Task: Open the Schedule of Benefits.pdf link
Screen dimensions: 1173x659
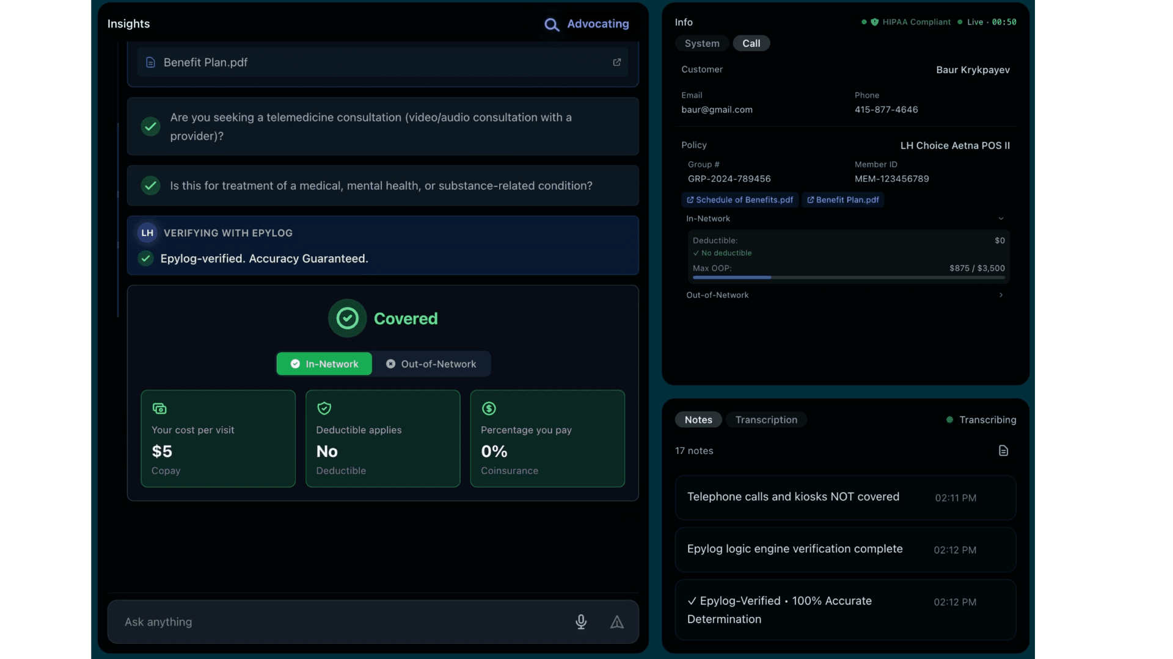Action: pos(740,200)
